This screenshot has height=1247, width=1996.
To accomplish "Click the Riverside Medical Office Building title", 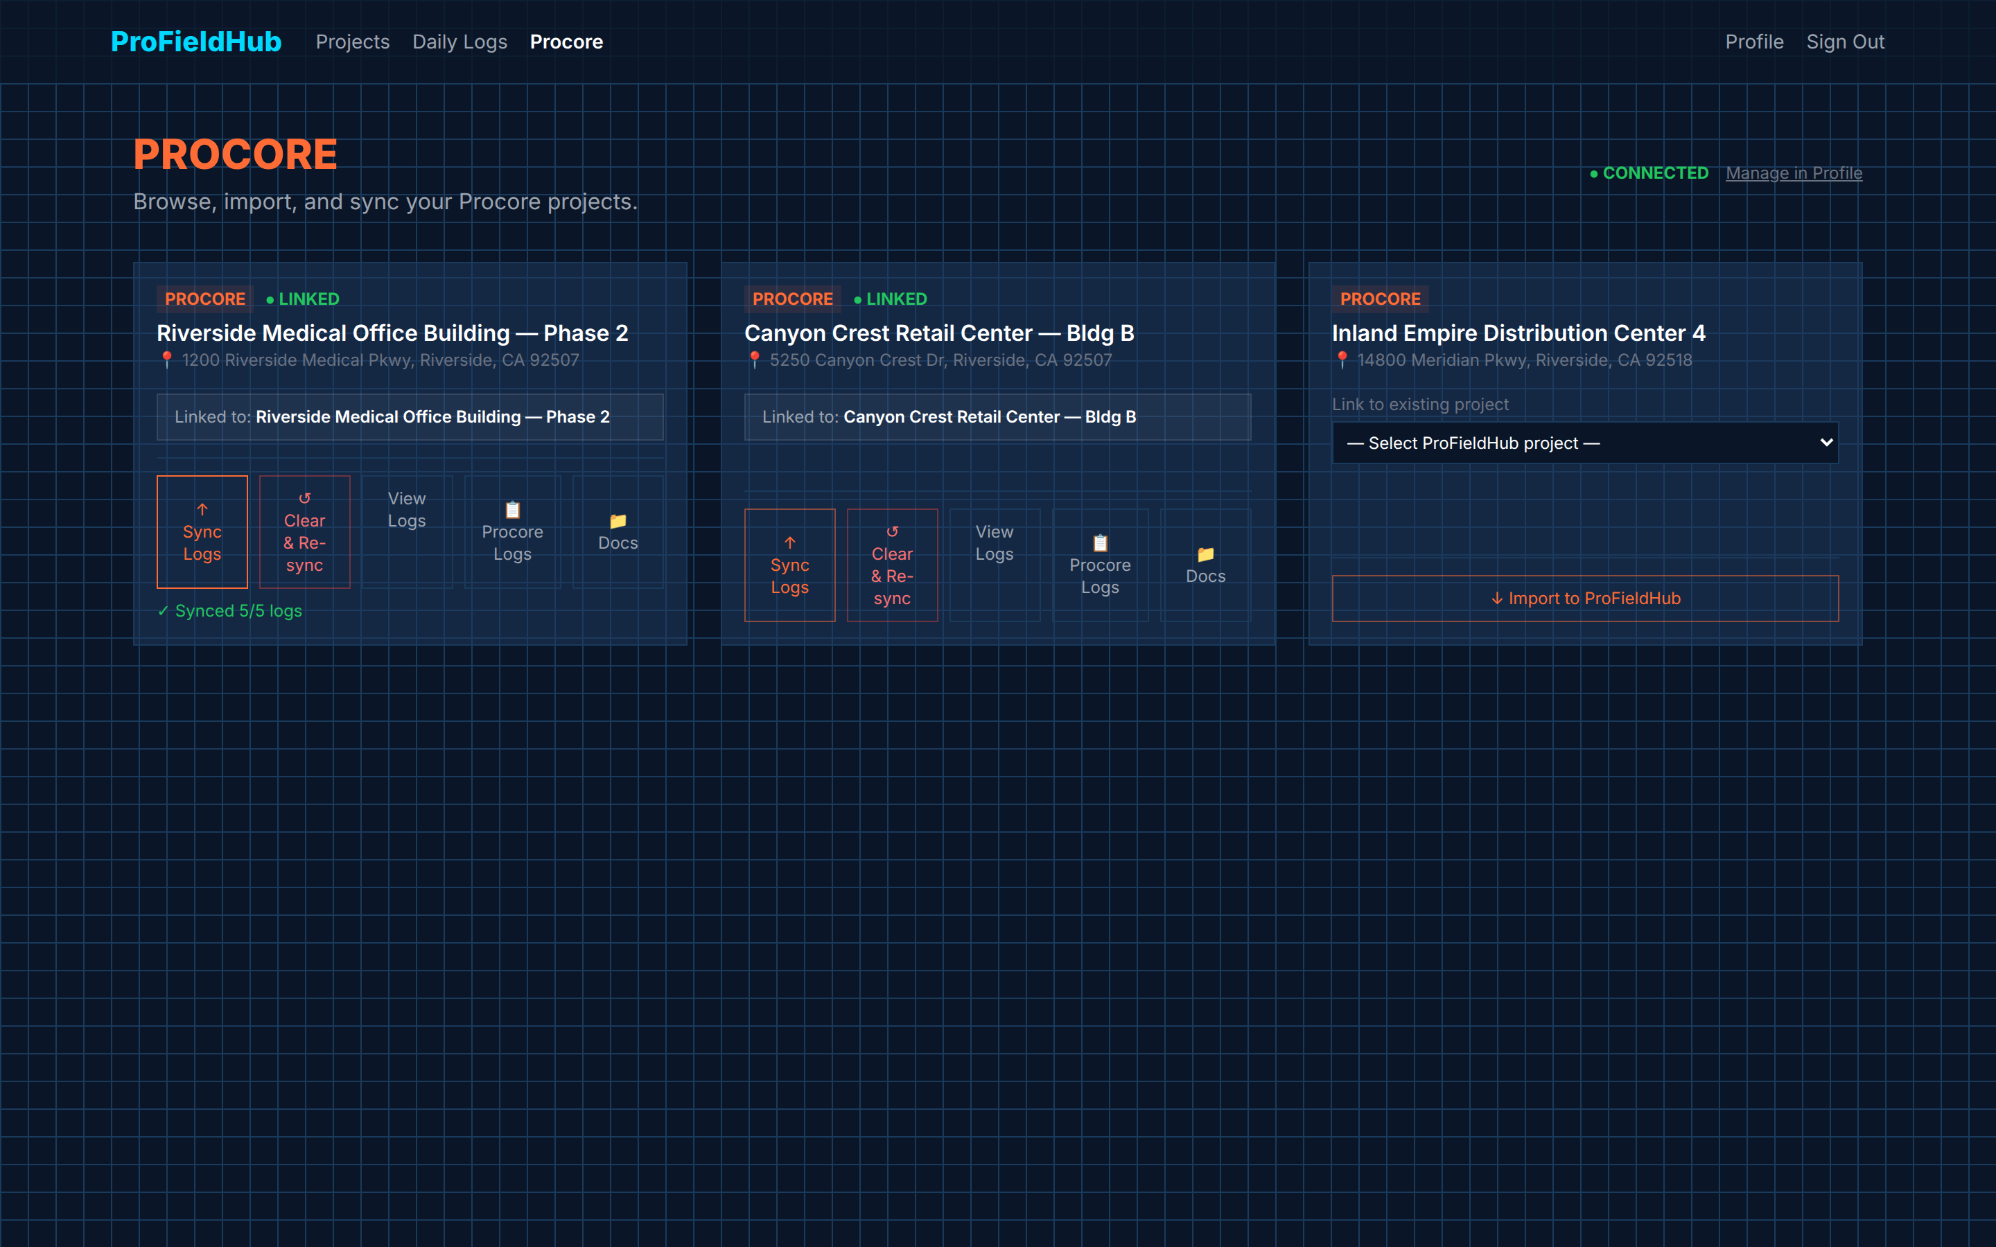I will point(392,333).
